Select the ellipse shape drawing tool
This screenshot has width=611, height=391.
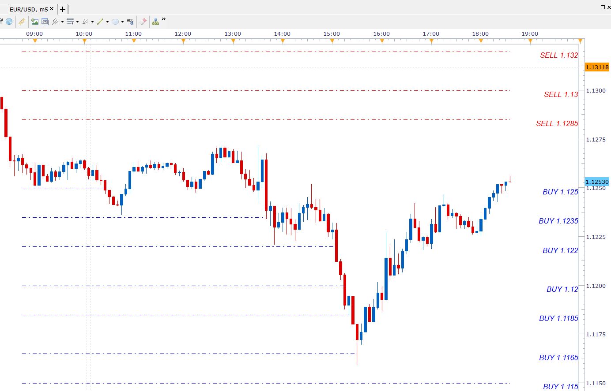point(115,22)
